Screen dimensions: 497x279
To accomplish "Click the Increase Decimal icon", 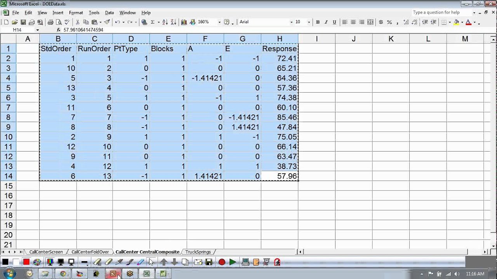I will pos(406,22).
